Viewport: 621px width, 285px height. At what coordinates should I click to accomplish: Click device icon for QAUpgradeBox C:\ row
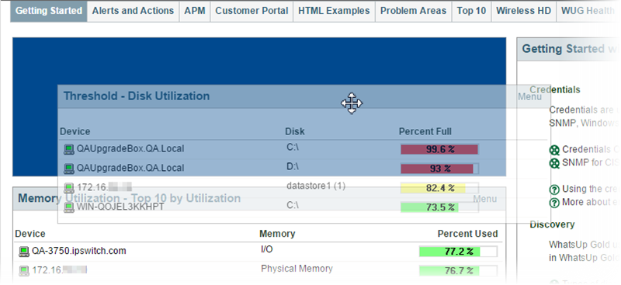coord(69,149)
